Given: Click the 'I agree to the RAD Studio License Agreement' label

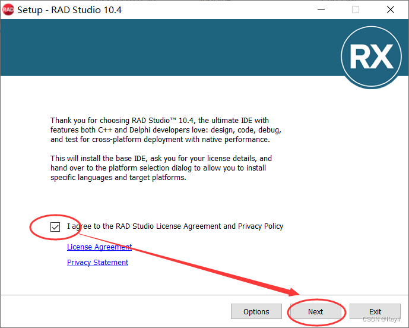Looking at the screenshot, I should pyautogui.click(x=175, y=226).
